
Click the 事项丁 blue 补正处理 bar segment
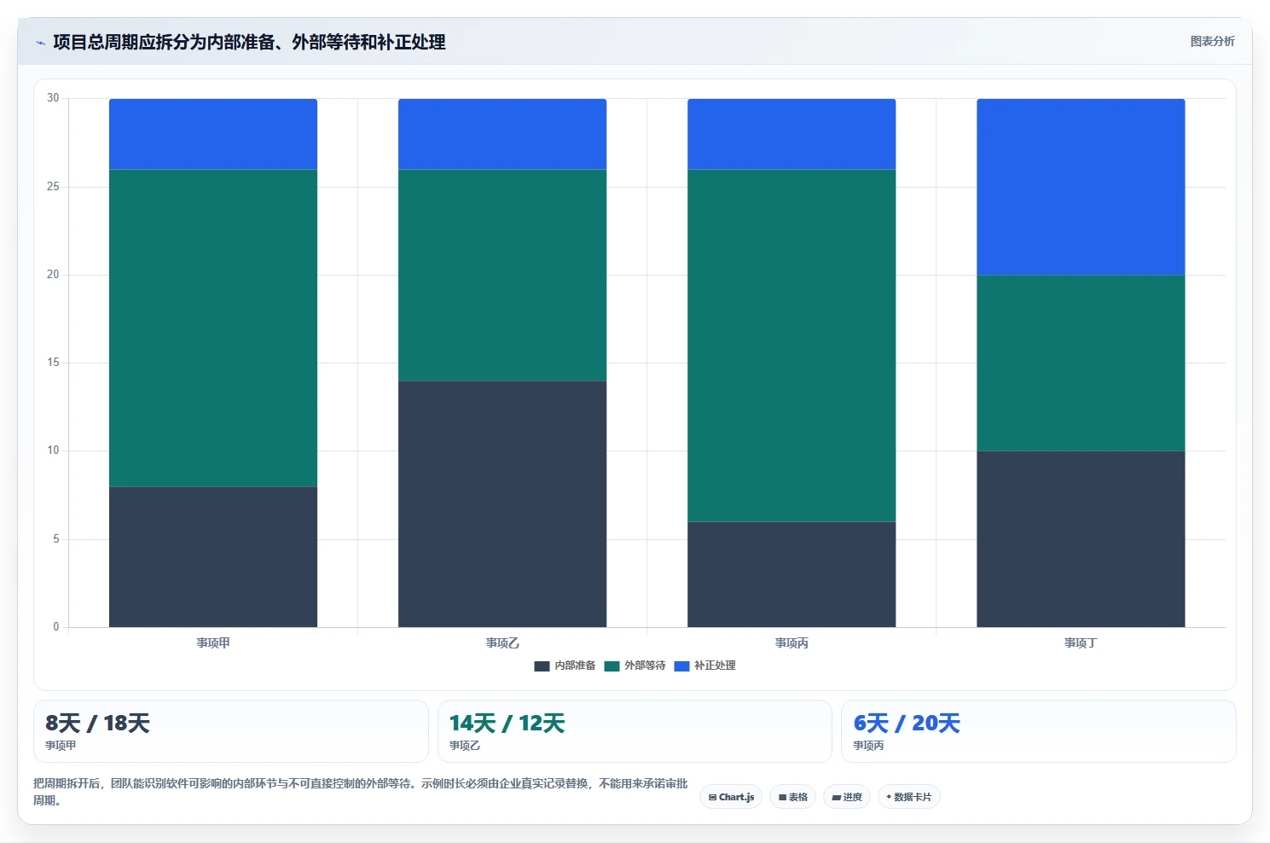pos(1081,187)
